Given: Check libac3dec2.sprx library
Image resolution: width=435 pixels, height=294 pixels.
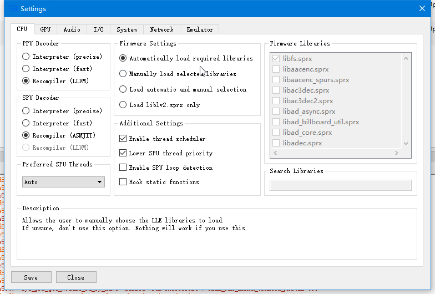Looking at the screenshot, I should pyautogui.click(x=276, y=101).
